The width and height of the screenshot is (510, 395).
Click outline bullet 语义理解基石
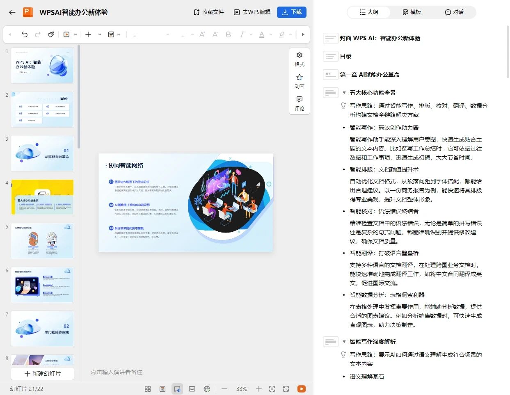click(367, 377)
